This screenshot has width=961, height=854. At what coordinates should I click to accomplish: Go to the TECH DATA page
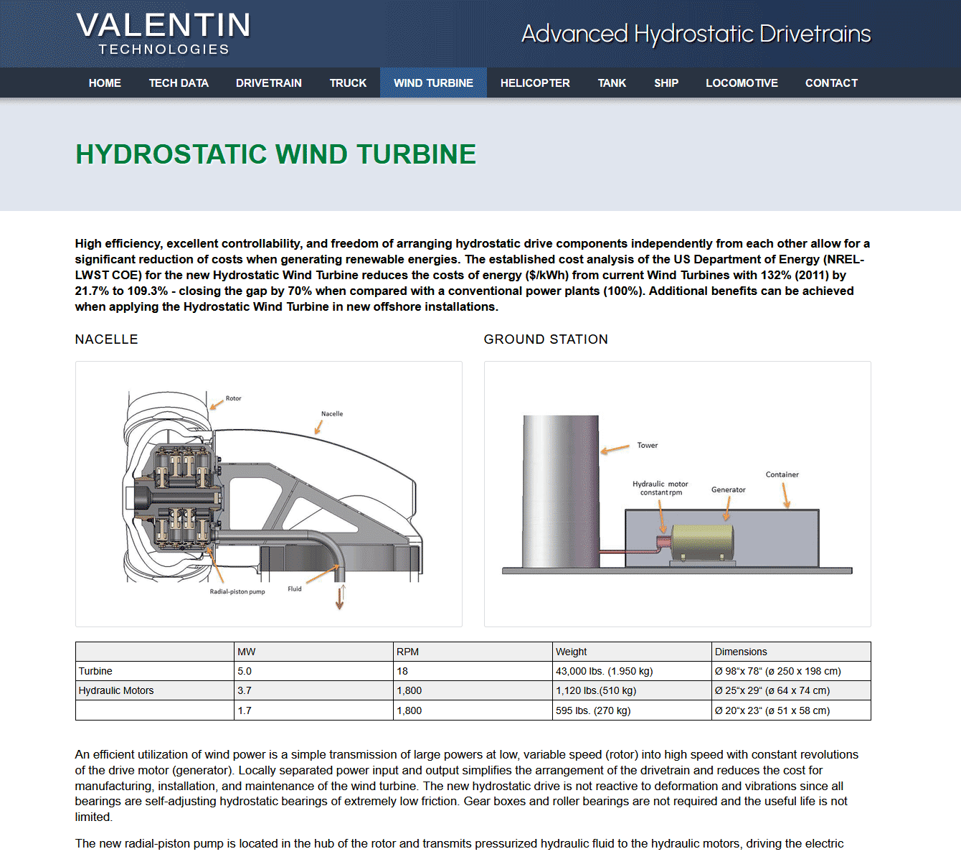[179, 83]
